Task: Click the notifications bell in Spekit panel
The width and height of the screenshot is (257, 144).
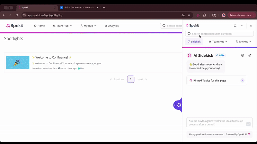Action: click(235, 26)
